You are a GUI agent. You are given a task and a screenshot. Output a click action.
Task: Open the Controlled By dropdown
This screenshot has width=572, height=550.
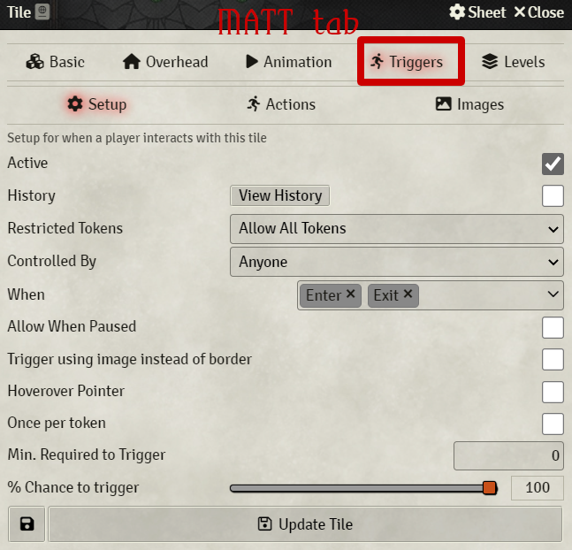tap(396, 262)
